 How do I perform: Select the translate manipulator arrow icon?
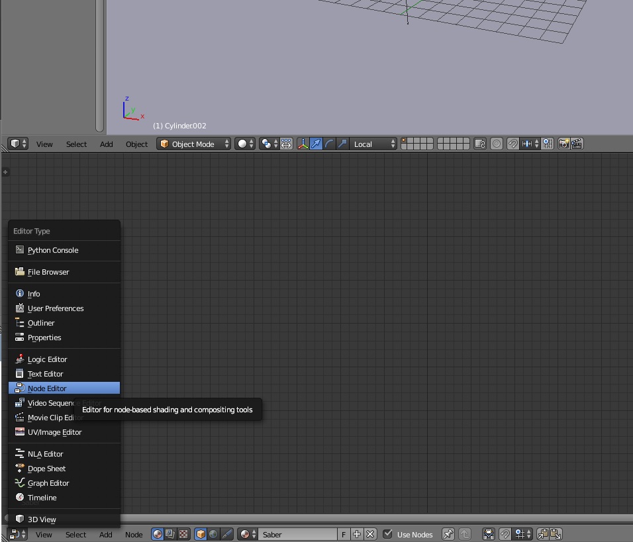coord(316,144)
